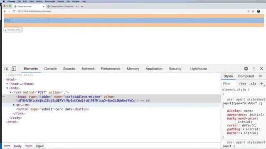Close the Change product tab
The height and width of the screenshot is (149, 266).
pyautogui.click(x=76, y=7)
